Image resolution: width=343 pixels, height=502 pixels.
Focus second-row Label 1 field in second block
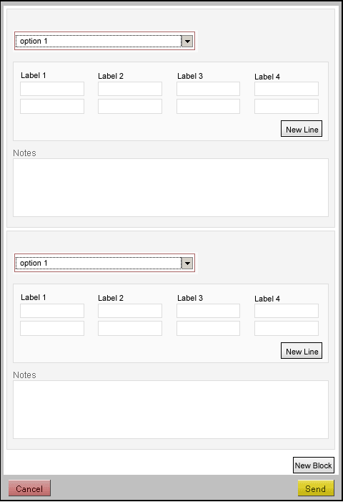52,329
